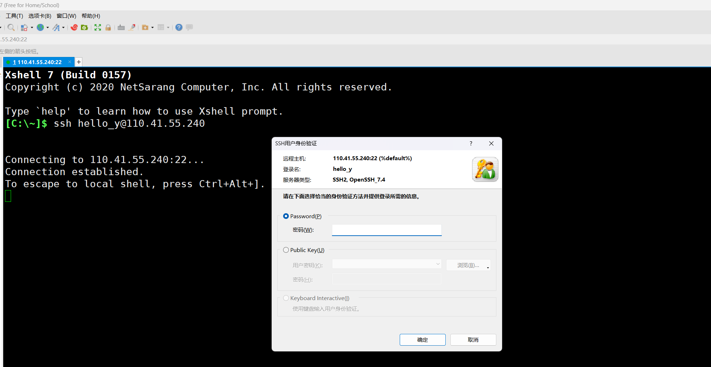The width and height of the screenshot is (711, 367).
Task: Close the SSH用户身份验证 dialog
Action: [x=491, y=143]
